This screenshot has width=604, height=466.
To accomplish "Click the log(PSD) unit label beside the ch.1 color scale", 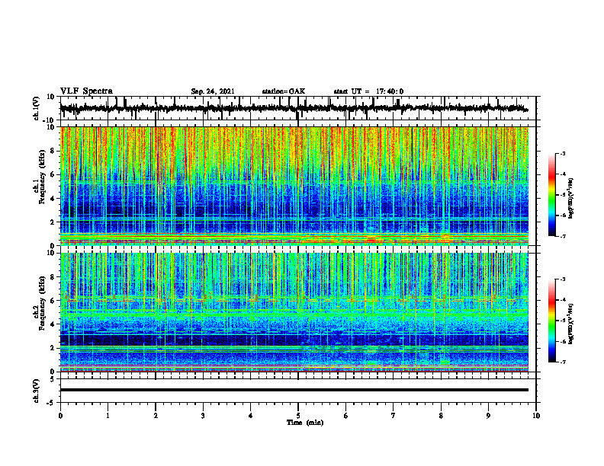I will 571,198.
